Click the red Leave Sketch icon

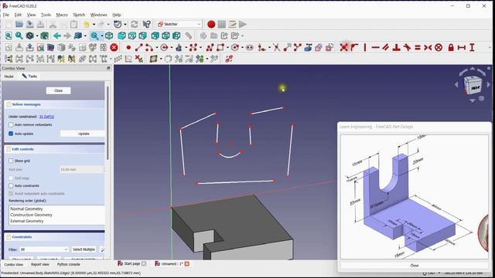(x=114, y=48)
